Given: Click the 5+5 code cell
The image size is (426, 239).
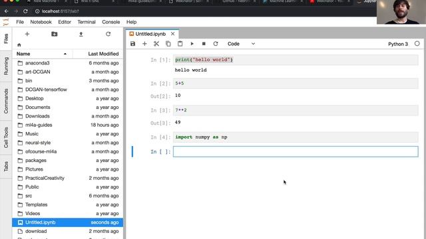Looking at the screenshot, I should [x=296, y=83].
